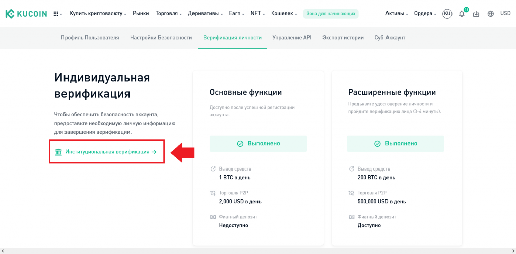Switch to Настройки Безопасности tab
The image size is (516, 254).
(x=161, y=38)
